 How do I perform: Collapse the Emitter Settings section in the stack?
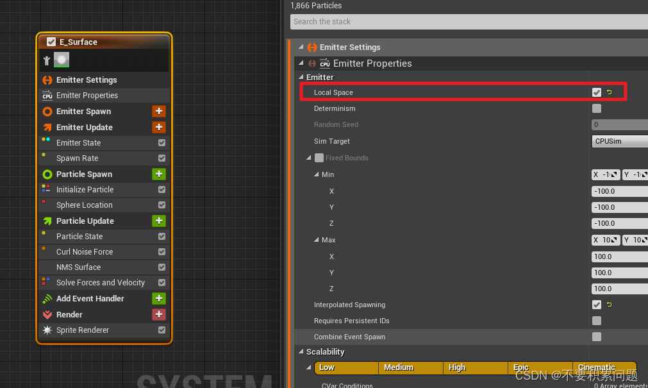click(x=301, y=47)
